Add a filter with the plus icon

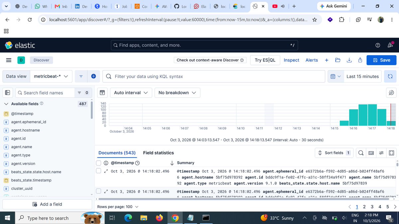93,76
